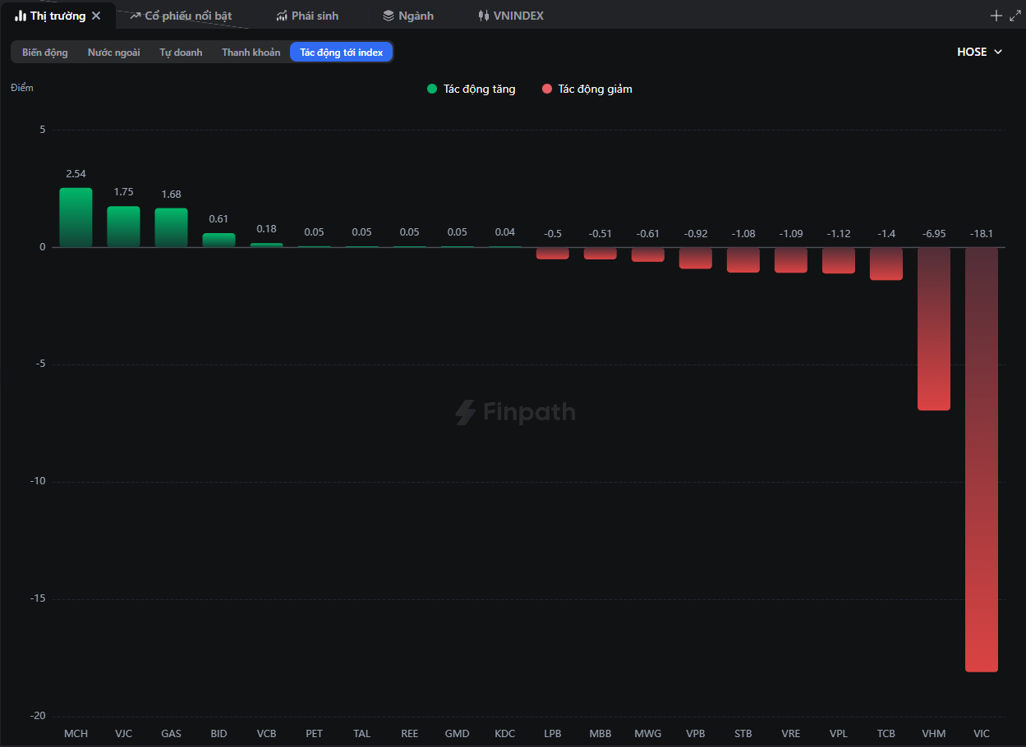Image resolution: width=1026 pixels, height=747 pixels.
Task: Click the layers icon beside Ngành
Action: (x=389, y=16)
